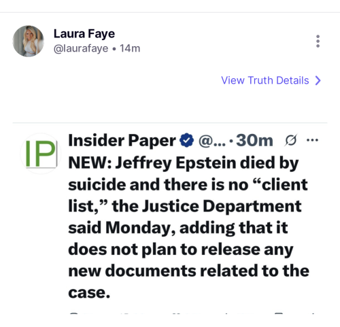This screenshot has height=327, width=340.
Task: Open the embedded post's horizontal ellipsis menu
Action: pos(312,140)
